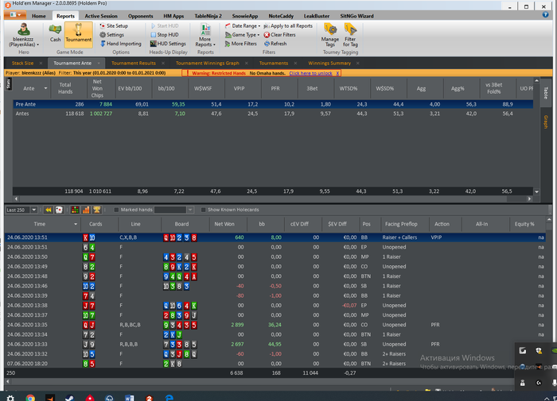The height and width of the screenshot is (401, 557).
Task: Switch to Tournament Results report tab
Action: coord(134,63)
